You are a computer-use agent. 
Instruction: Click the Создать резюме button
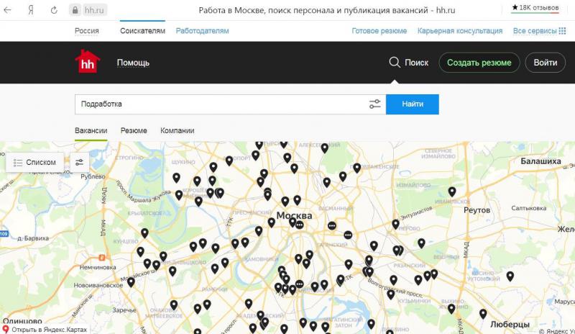[479, 63]
